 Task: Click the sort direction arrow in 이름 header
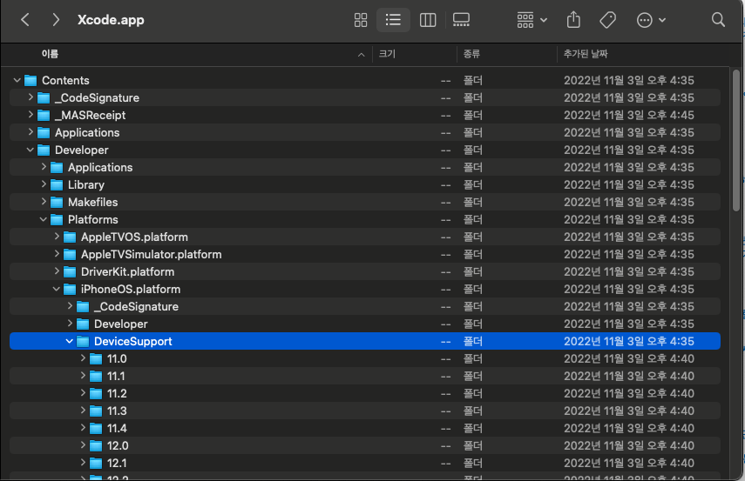click(x=361, y=55)
